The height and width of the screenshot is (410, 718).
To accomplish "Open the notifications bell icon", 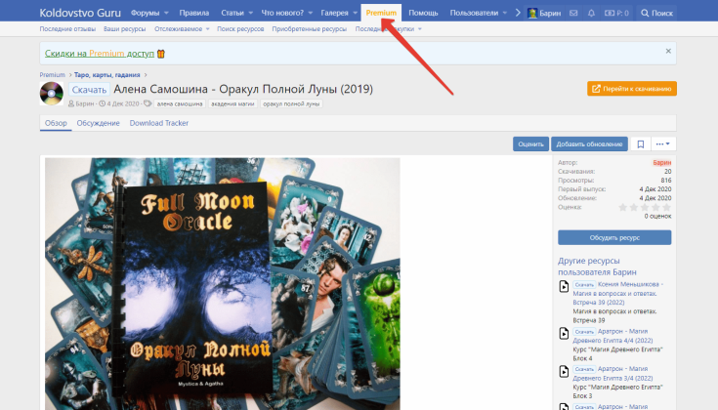I will 591,13.
